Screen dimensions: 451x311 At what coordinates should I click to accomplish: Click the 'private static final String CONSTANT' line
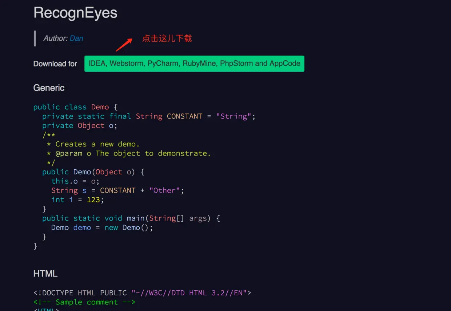pyautogui.click(x=149, y=116)
